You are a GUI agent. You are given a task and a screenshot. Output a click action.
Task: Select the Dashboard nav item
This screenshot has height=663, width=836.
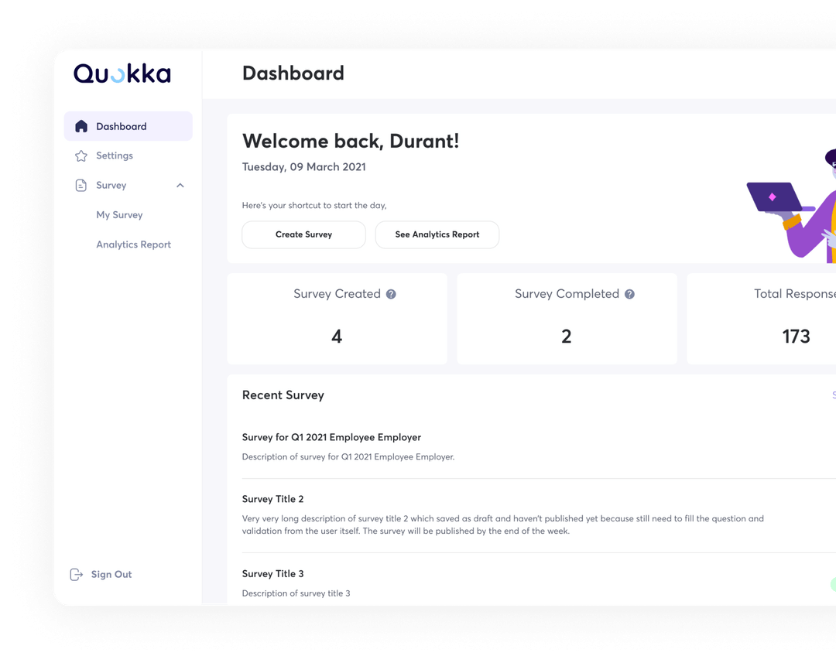pyautogui.click(x=121, y=125)
